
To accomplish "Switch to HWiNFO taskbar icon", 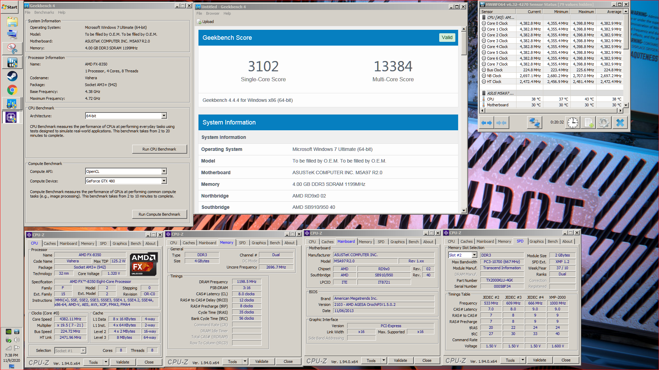I will (x=12, y=62).
